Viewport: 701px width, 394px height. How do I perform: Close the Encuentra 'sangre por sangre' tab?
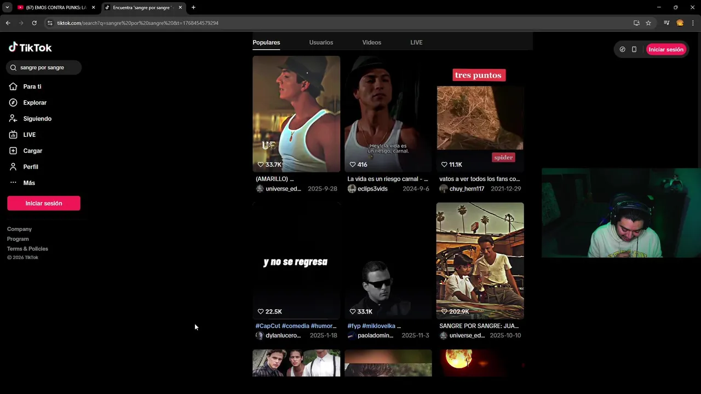[180, 8]
